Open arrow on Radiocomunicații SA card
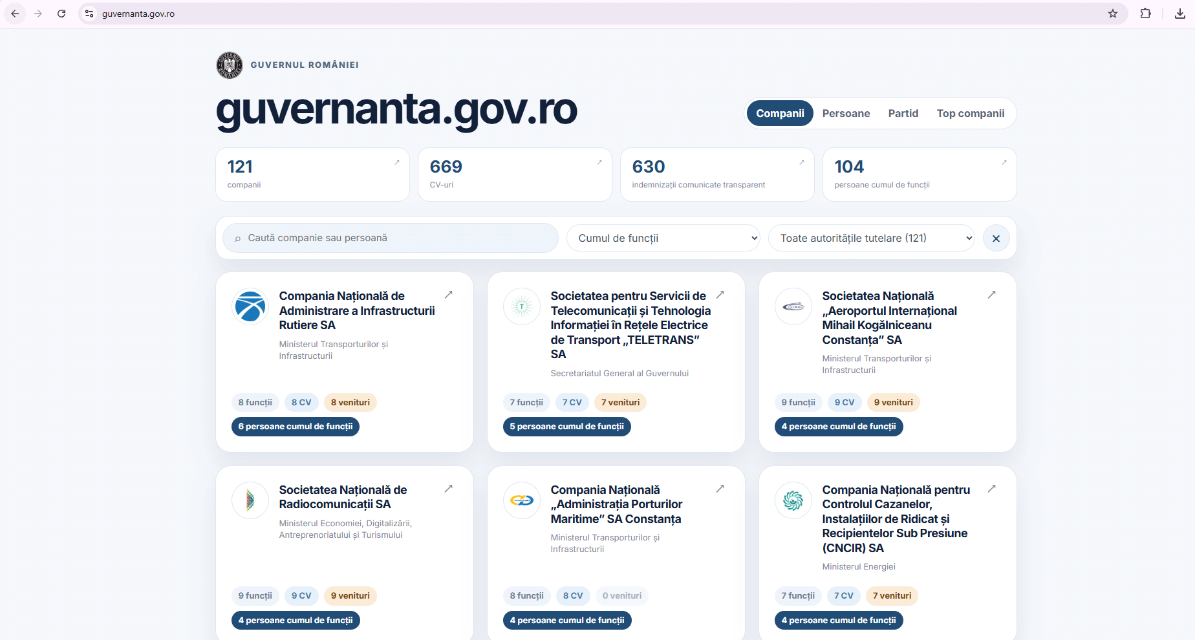 pos(449,489)
